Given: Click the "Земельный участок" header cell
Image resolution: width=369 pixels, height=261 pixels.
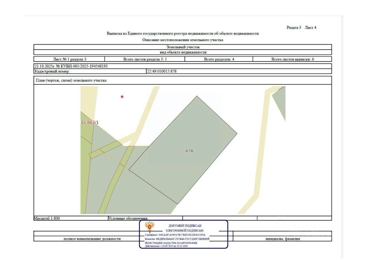Looking at the screenshot, I should (x=183, y=47).
